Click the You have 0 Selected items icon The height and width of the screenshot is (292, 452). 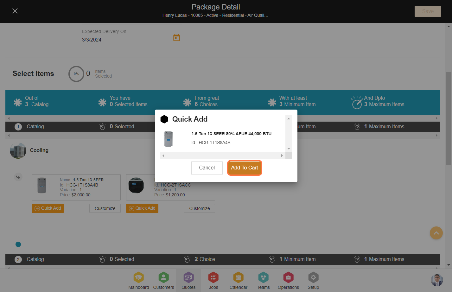coord(102,102)
